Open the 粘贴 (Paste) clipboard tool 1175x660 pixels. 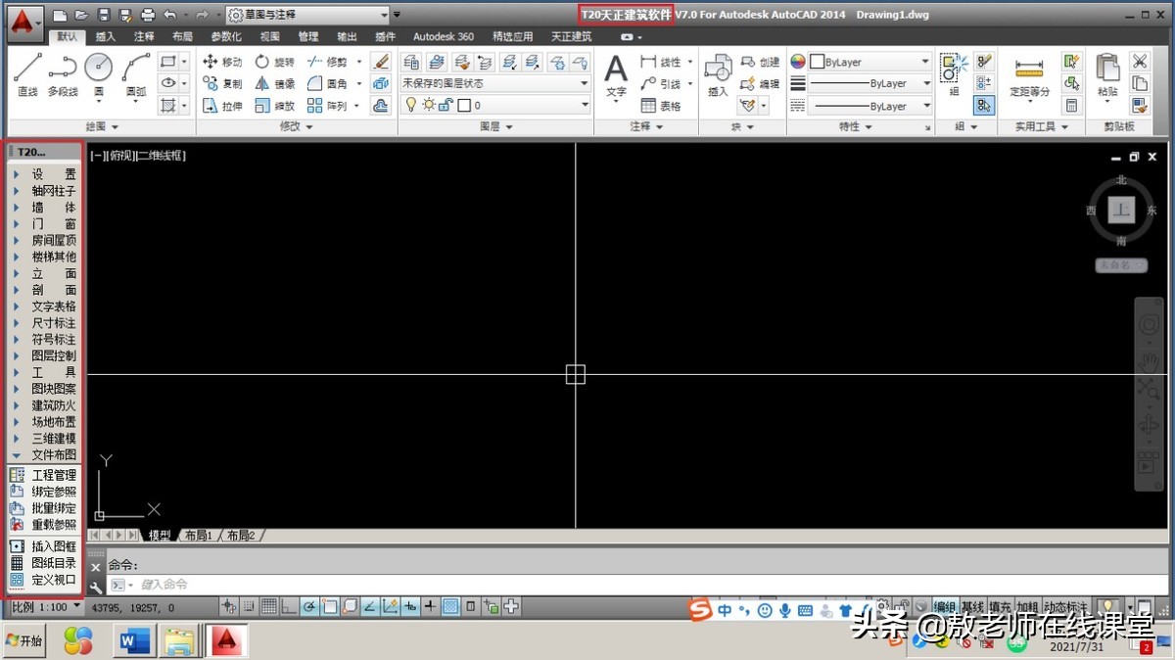pos(1107,75)
